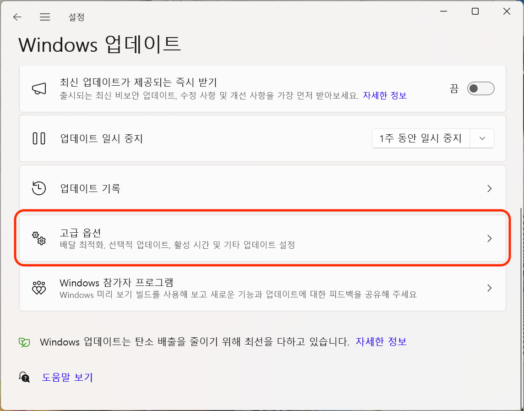Click the Windows Insider hearts icon
524x411 pixels.
39,288
